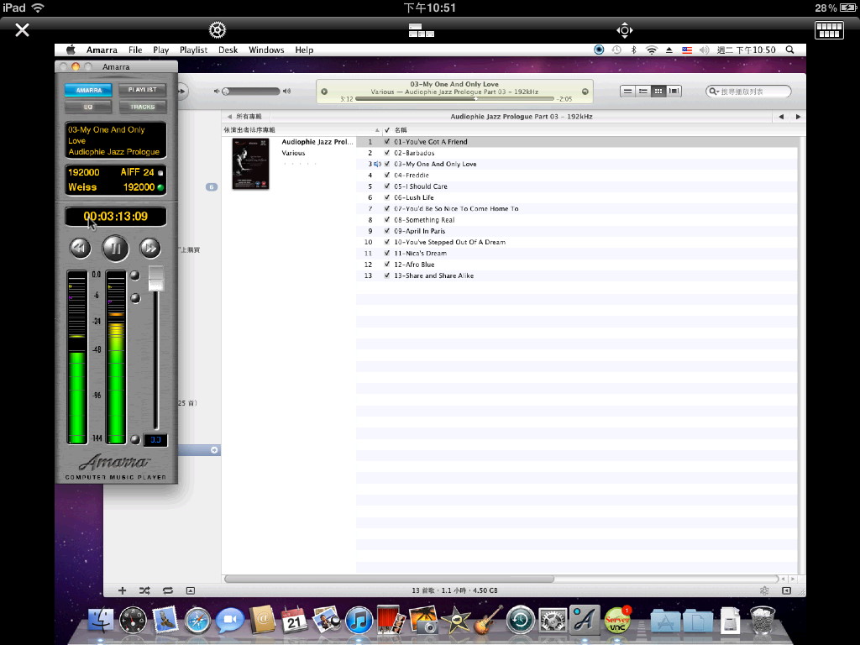Open the Bluetooth menu bar icon

[633, 50]
